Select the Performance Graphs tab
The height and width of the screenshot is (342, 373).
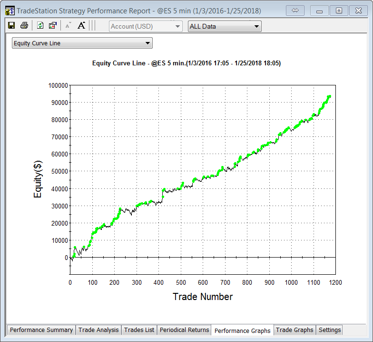[242, 331]
